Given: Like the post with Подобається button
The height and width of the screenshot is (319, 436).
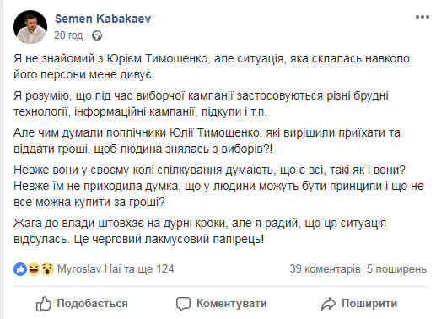Looking at the screenshot, I should point(82,304).
